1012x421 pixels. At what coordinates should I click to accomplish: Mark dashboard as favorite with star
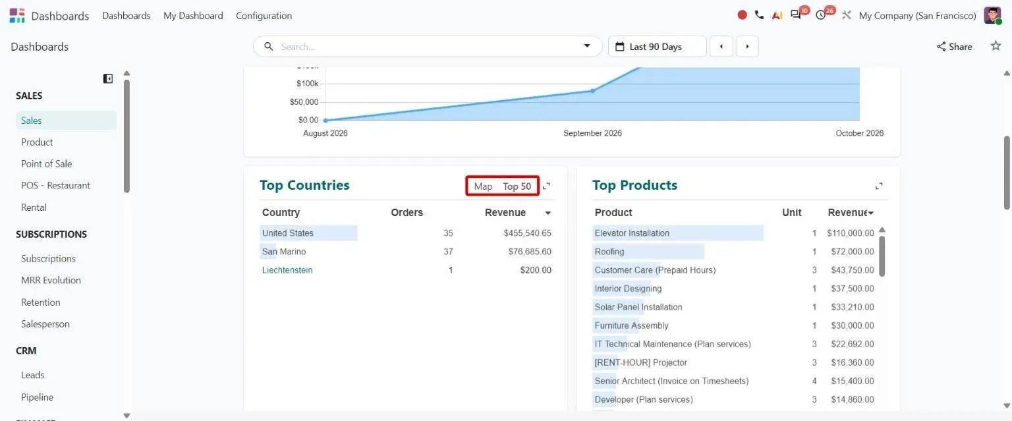pyautogui.click(x=996, y=46)
